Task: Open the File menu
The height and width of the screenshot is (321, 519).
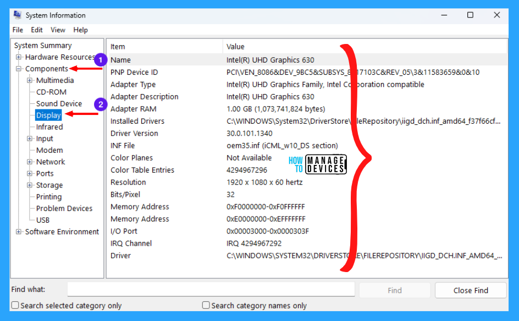Action: click(x=18, y=30)
